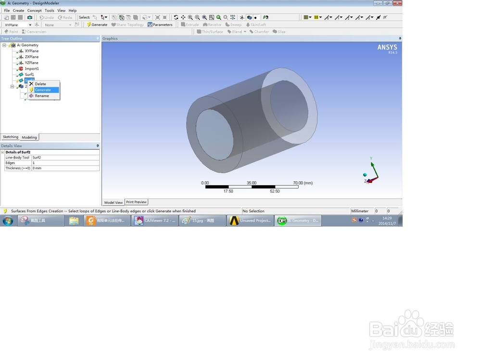Open the Tools menu
Viewport: 481px width, 361px height.
tap(50, 11)
